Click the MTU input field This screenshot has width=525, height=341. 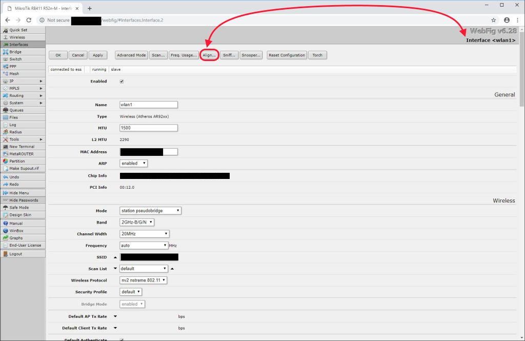[x=149, y=128]
